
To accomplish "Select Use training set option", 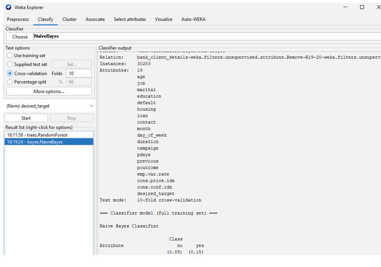I will point(26,56).
